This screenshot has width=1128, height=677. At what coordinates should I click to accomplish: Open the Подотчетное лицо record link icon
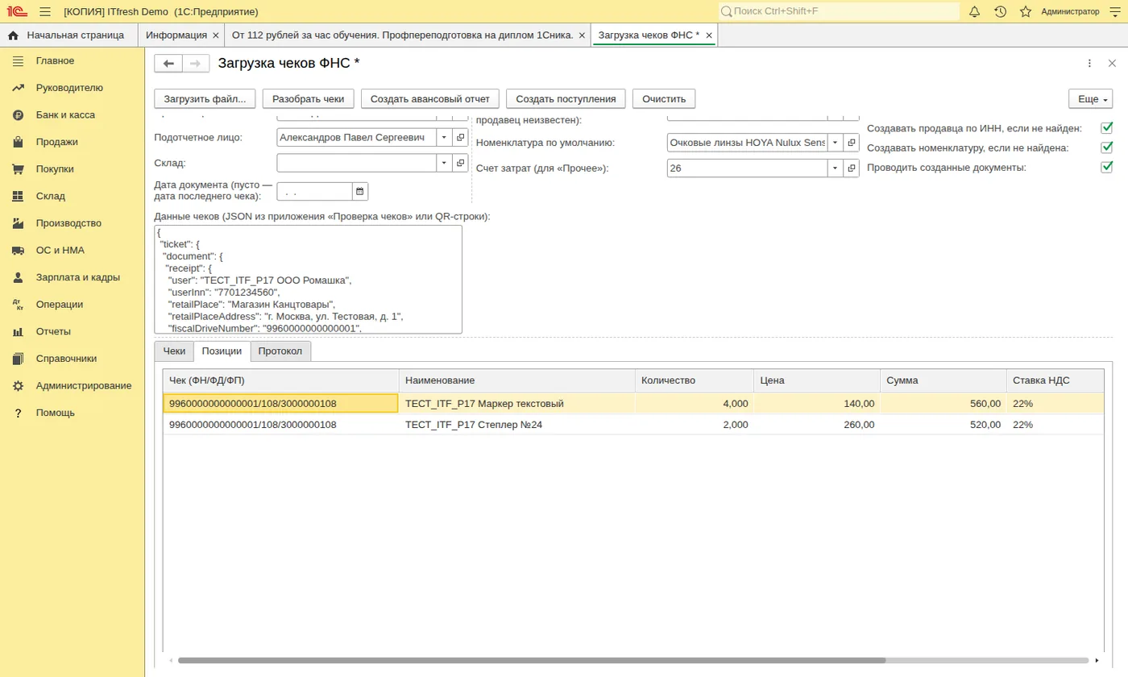coord(461,138)
